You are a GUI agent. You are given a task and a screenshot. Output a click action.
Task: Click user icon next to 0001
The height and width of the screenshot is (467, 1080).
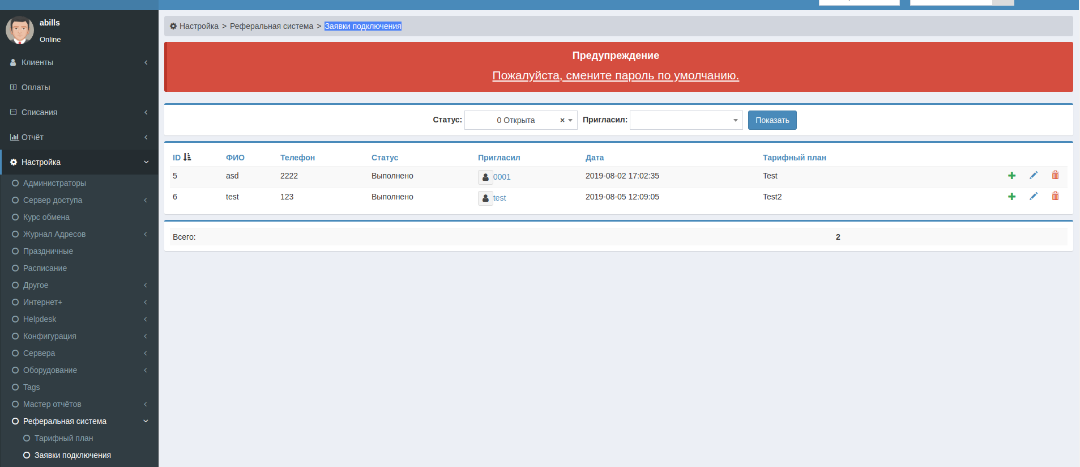[x=485, y=177]
